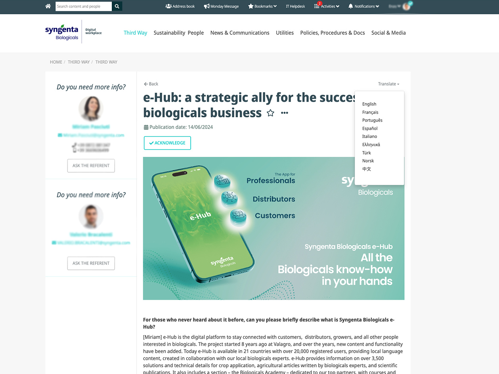Collapse the Translate dropdown
This screenshot has width=499, height=374.
[x=388, y=84]
